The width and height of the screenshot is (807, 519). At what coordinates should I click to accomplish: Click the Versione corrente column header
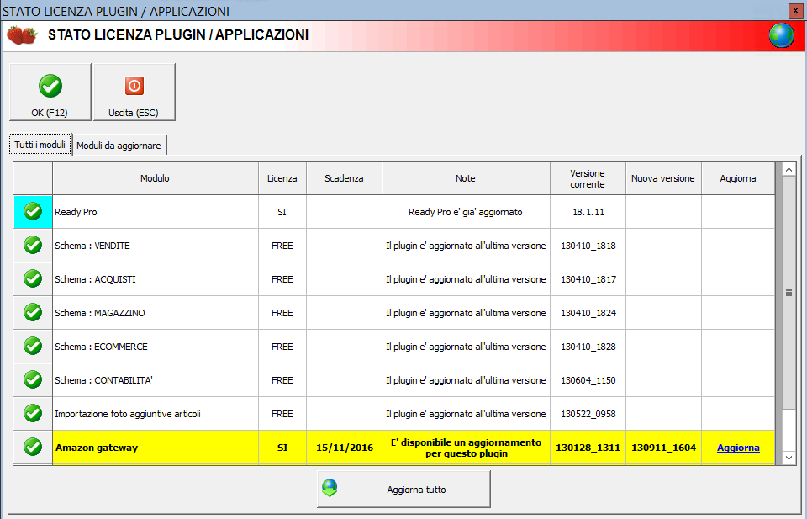click(x=588, y=178)
